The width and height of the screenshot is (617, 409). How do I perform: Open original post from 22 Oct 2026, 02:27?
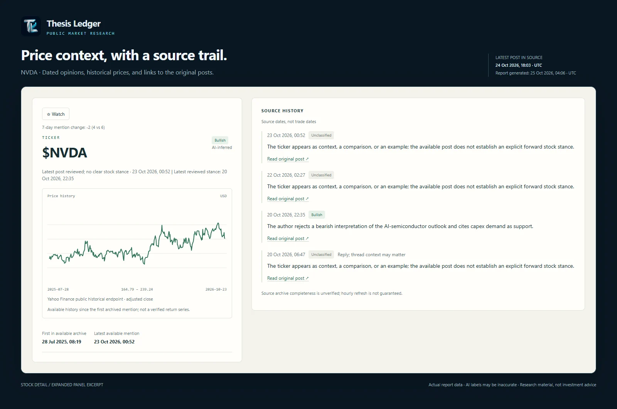[x=288, y=199]
